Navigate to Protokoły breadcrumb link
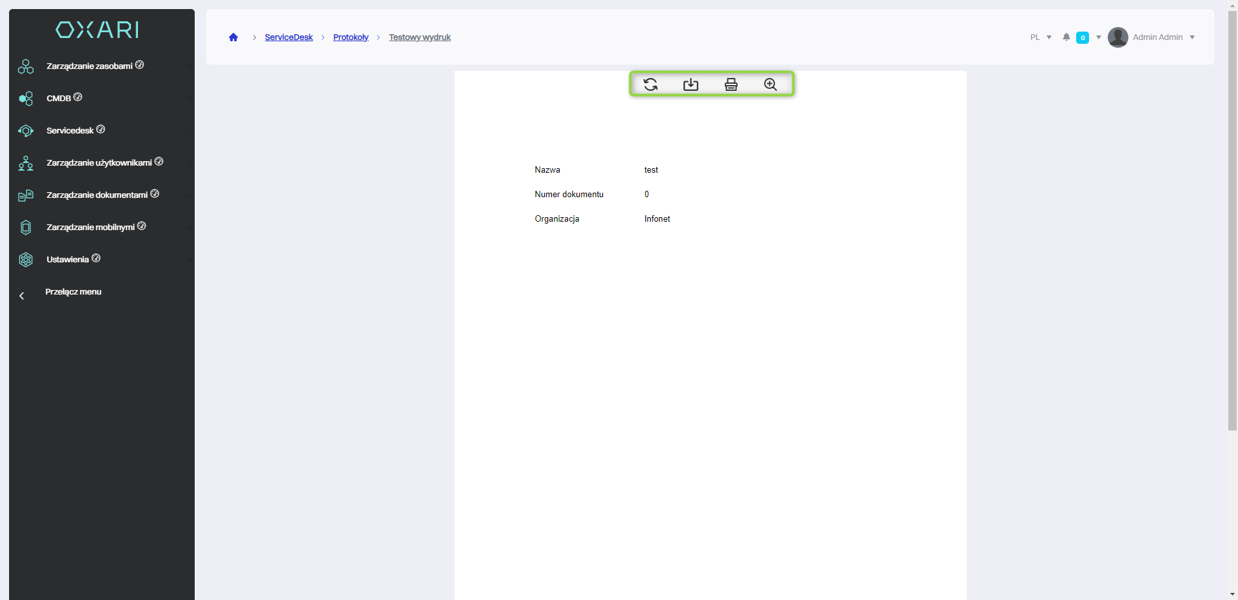1238x600 pixels. [x=351, y=37]
